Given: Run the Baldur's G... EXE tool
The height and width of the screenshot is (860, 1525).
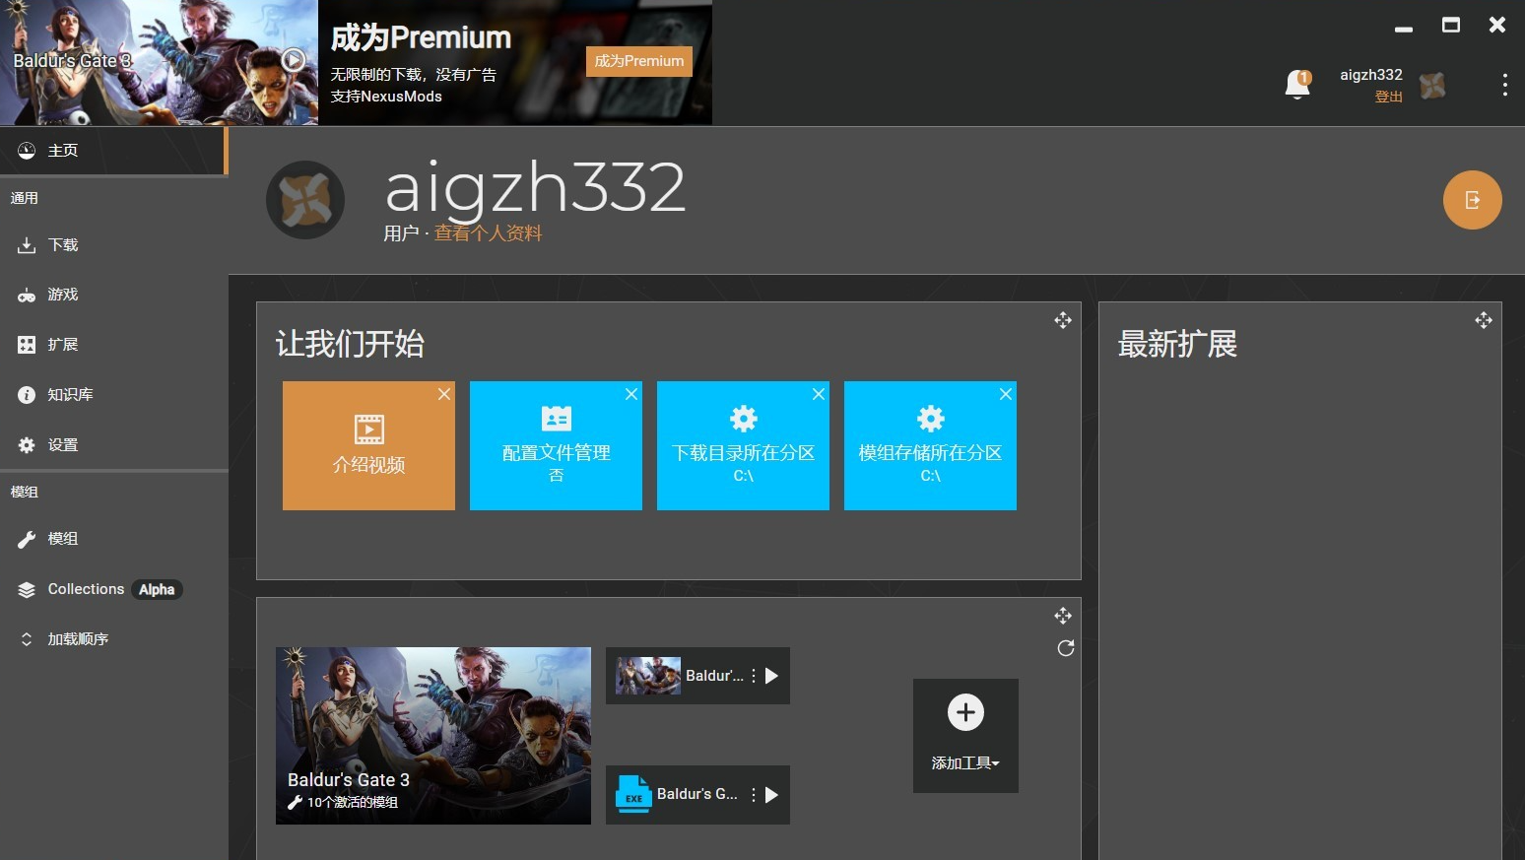Looking at the screenshot, I should (772, 794).
